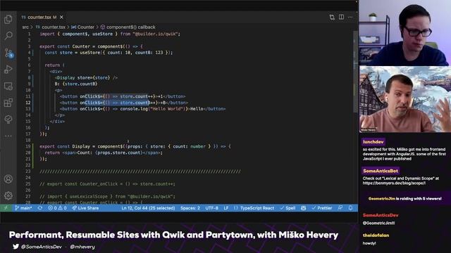Open the Testing view icon
451x253 pixels.
pos(8,119)
